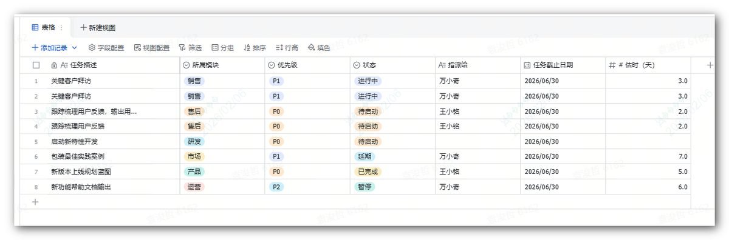Select the 所属模块 column header
This screenshot has width=729, height=240.
click(x=222, y=65)
